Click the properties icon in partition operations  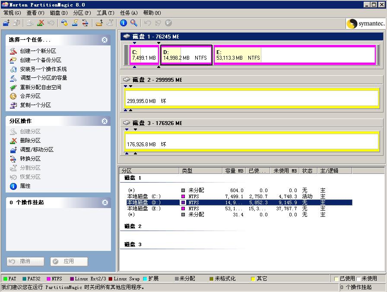(x=13, y=186)
